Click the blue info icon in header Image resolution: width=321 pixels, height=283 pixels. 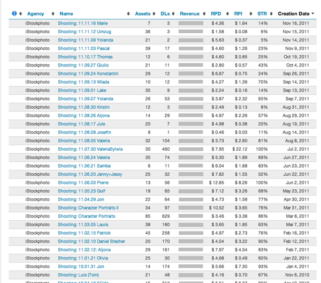tap(14, 13)
